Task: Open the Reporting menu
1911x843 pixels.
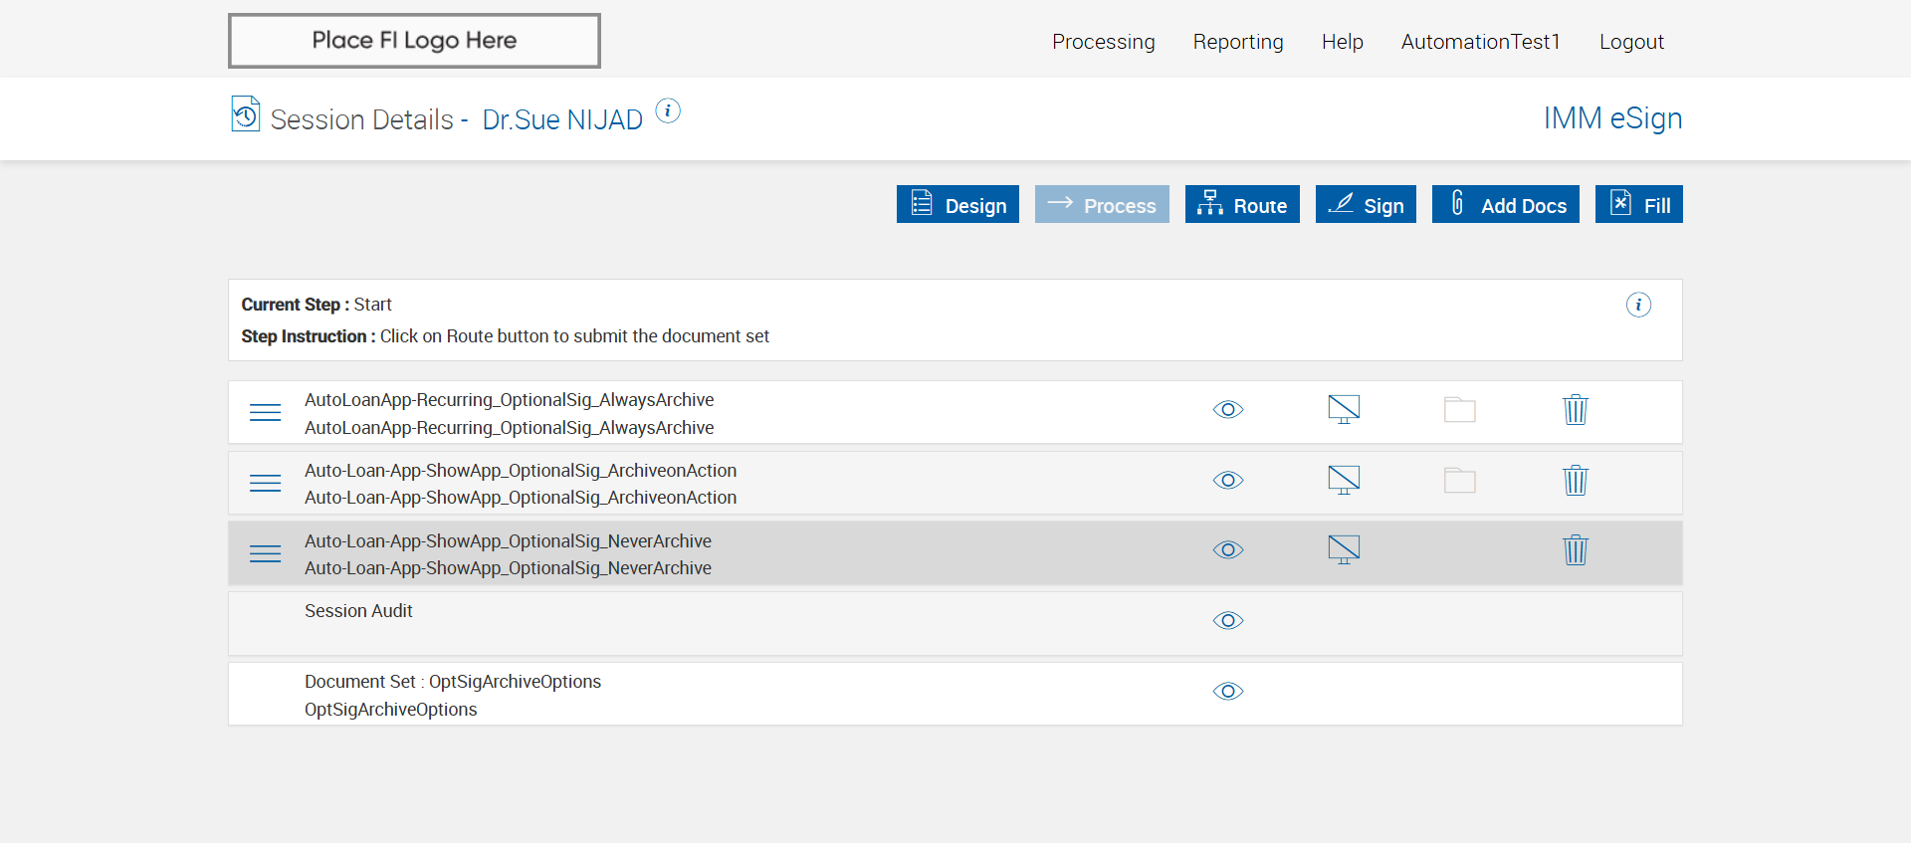Action: (1238, 42)
